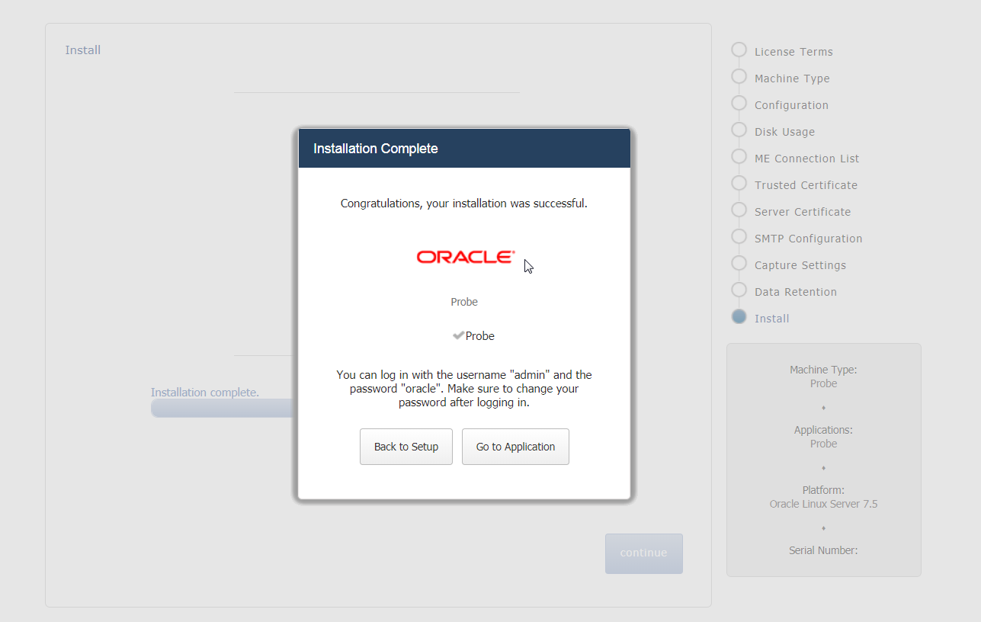This screenshot has width=981, height=622.
Task: Open Trusted Certificate step label
Action: [806, 185]
